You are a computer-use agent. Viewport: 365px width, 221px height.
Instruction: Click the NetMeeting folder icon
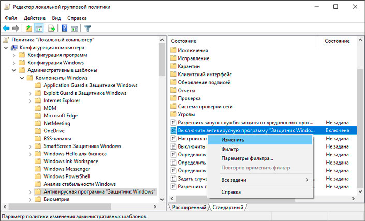[38, 123]
